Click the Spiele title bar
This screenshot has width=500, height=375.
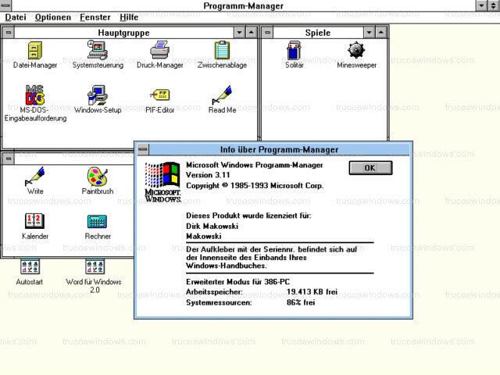click(x=318, y=33)
